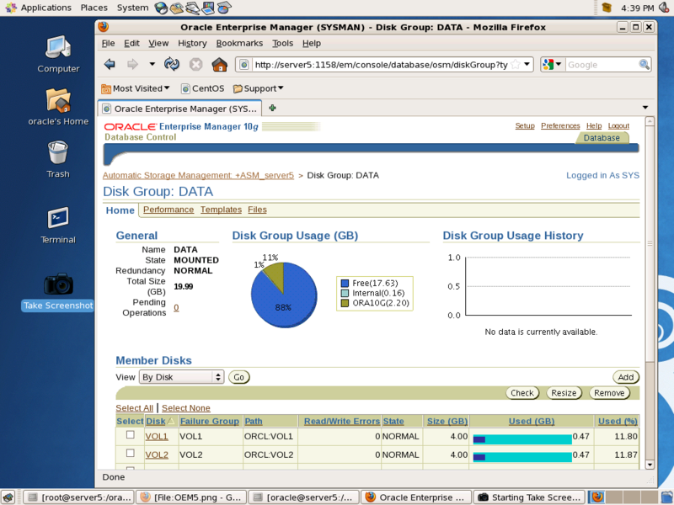Click the package updates tray icon

[607, 8]
